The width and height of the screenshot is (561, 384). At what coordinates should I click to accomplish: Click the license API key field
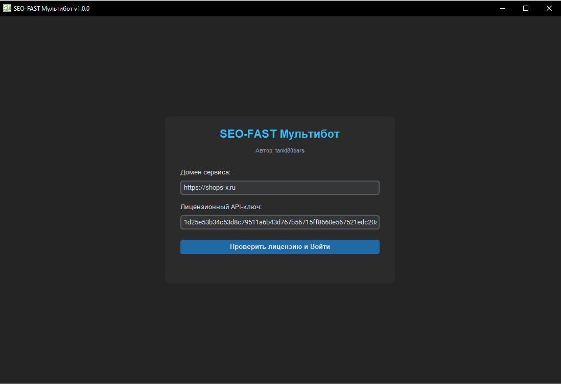(x=280, y=222)
